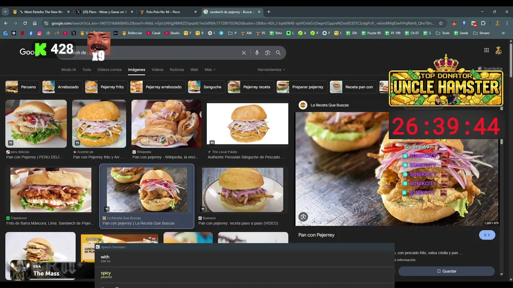Open new browser tab with plus button
Image resolution: width=513 pixels, height=288 pixels.
click(269, 12)
